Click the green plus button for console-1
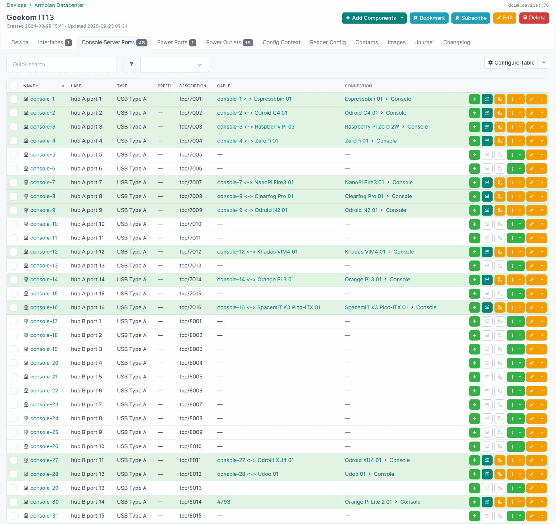 tap(474, 99)
